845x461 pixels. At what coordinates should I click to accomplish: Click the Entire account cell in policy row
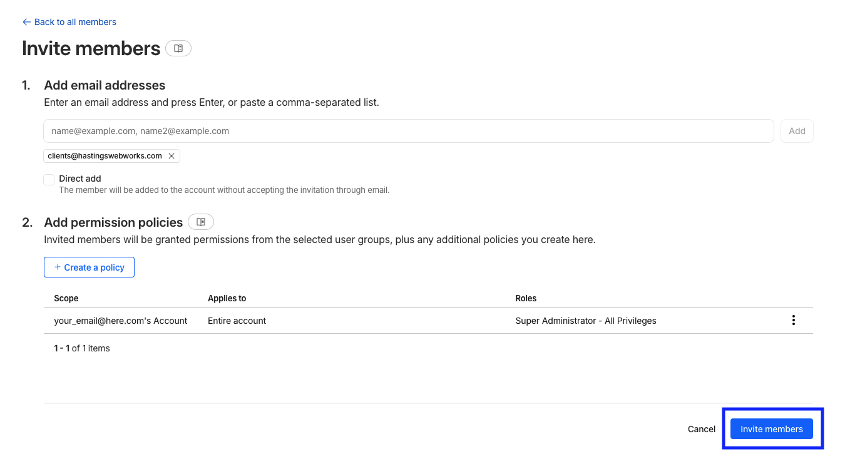point(237,321)
